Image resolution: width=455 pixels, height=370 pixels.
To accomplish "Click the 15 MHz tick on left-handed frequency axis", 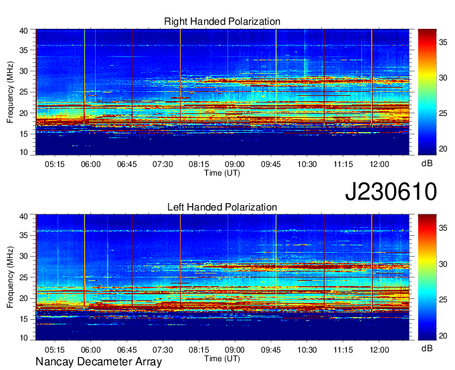I will (24, 319).
